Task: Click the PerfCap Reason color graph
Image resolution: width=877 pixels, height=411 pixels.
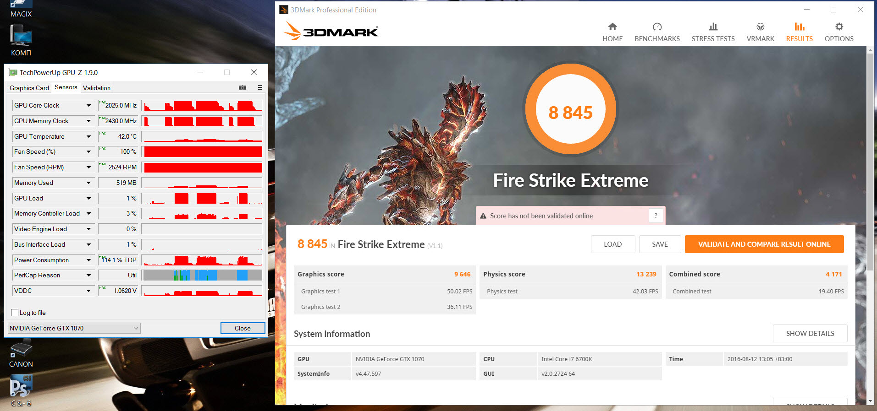Action: tap(202, 276)
